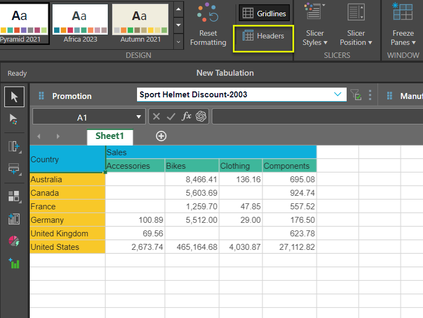The image size is (423, 318).
Task: Toggle the Gridlines display option
Action: pos(264,13)
